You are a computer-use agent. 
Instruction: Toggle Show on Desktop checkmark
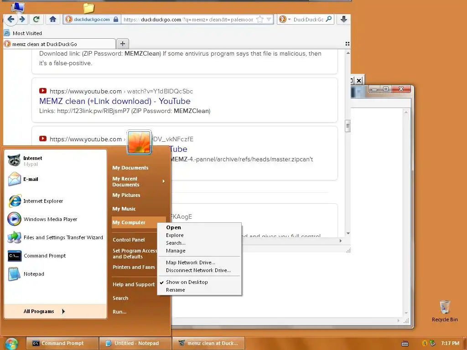[x=199, y=282]
